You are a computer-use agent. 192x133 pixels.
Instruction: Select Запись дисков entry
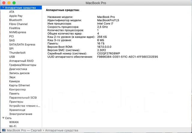coord(19,73)
